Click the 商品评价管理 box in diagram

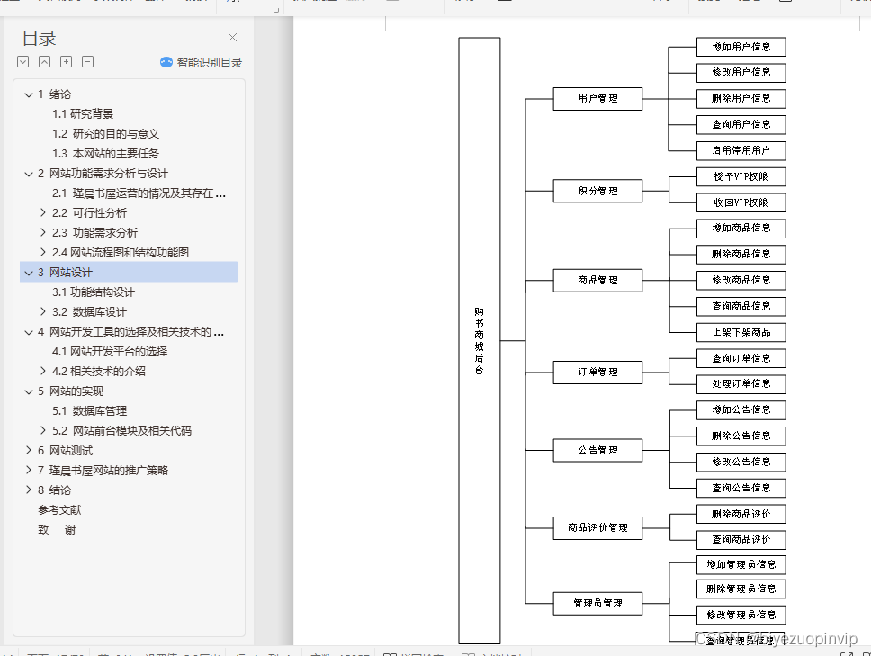597,527
